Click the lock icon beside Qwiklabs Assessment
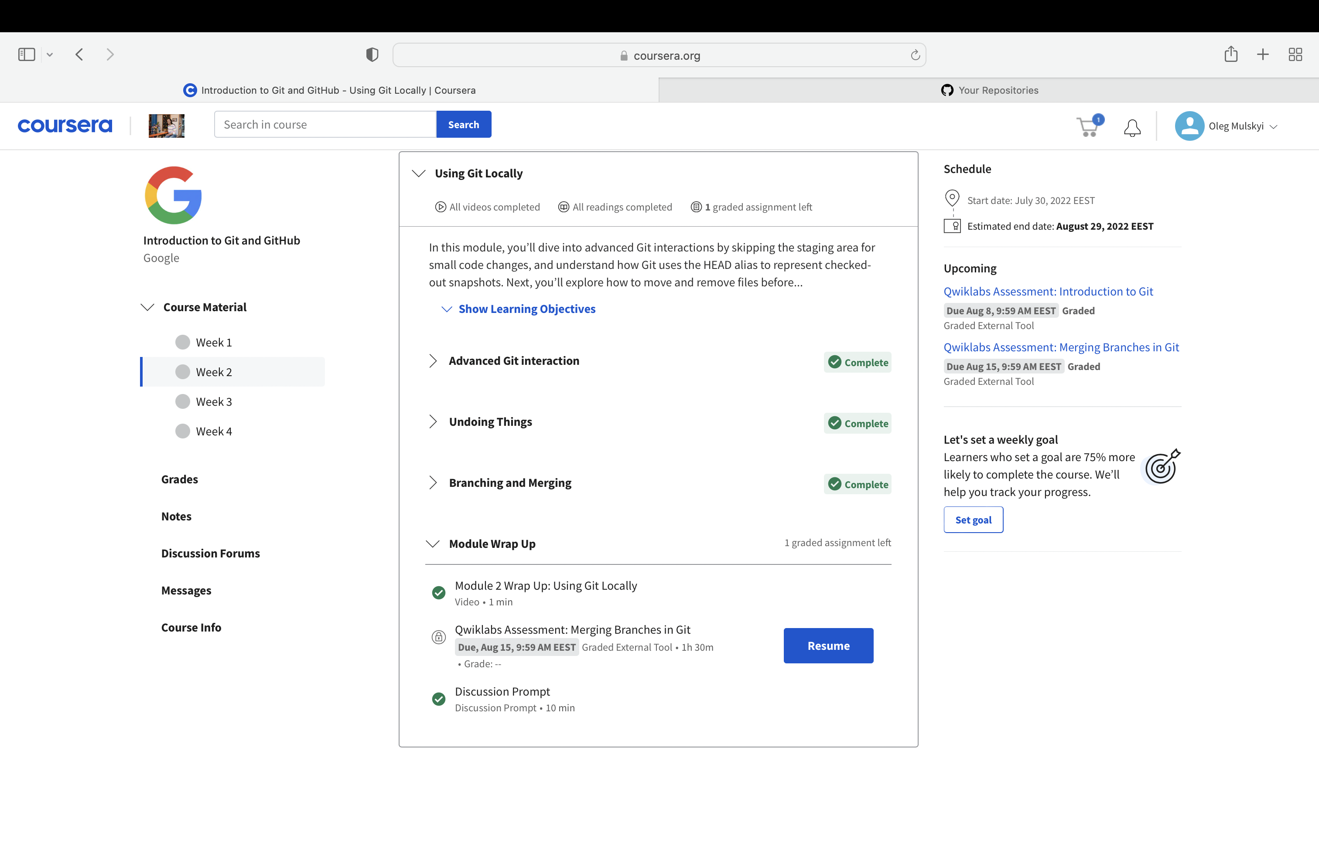The image size is (1319, 856). (438, 637)
